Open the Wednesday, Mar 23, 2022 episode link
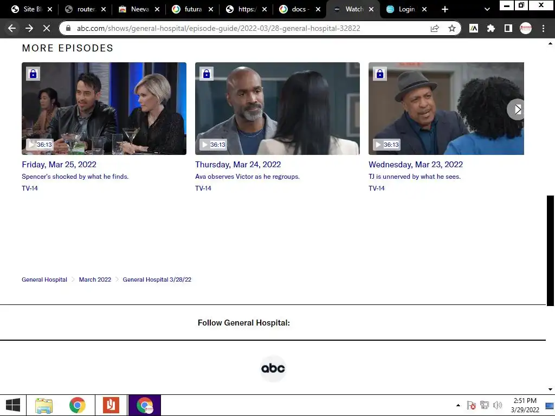 [x=416, y=165]
